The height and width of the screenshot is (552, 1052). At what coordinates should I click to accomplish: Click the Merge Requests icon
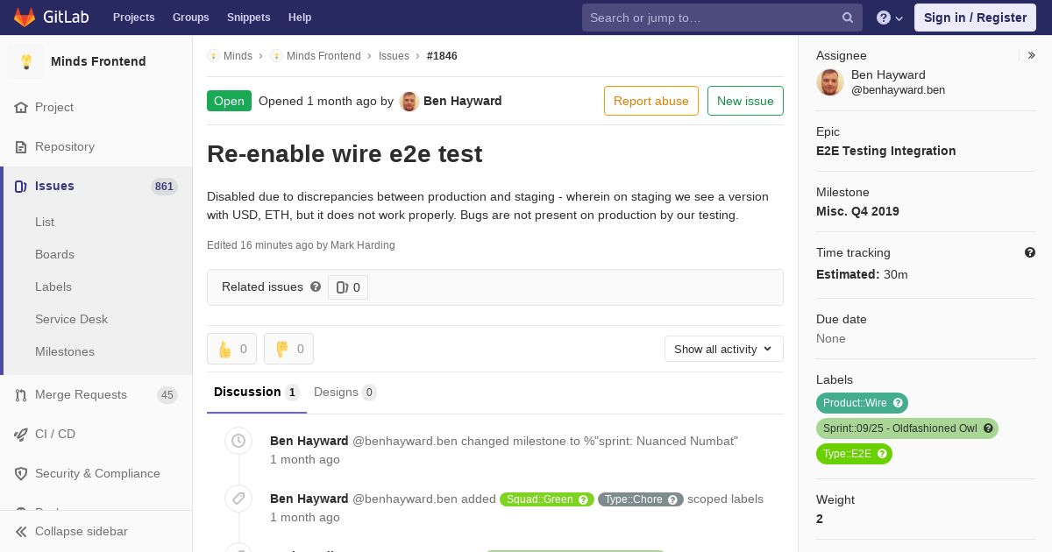[x=21, y=394]
